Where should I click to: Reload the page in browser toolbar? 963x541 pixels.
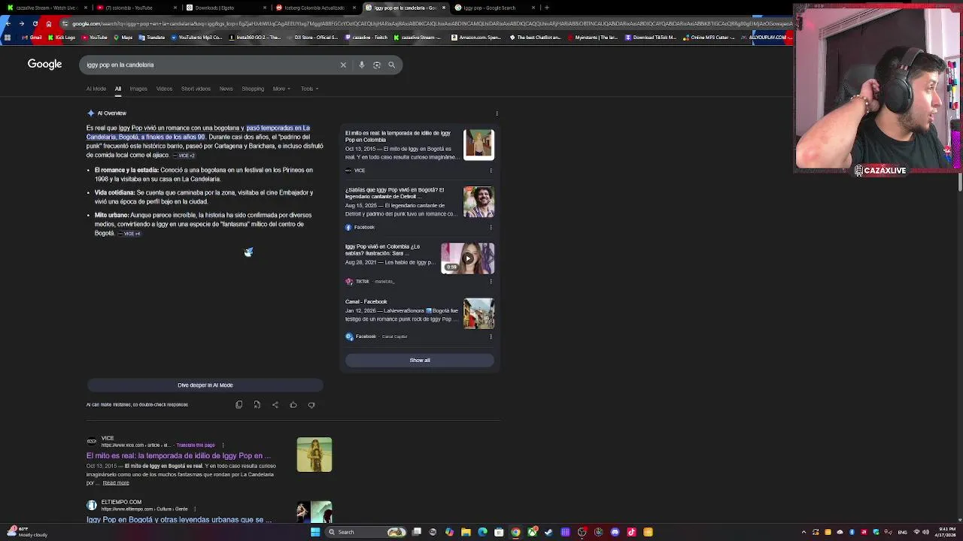tap(35, 23)
